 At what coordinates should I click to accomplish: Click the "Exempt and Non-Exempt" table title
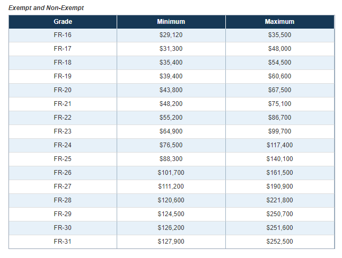click(46, 8)
